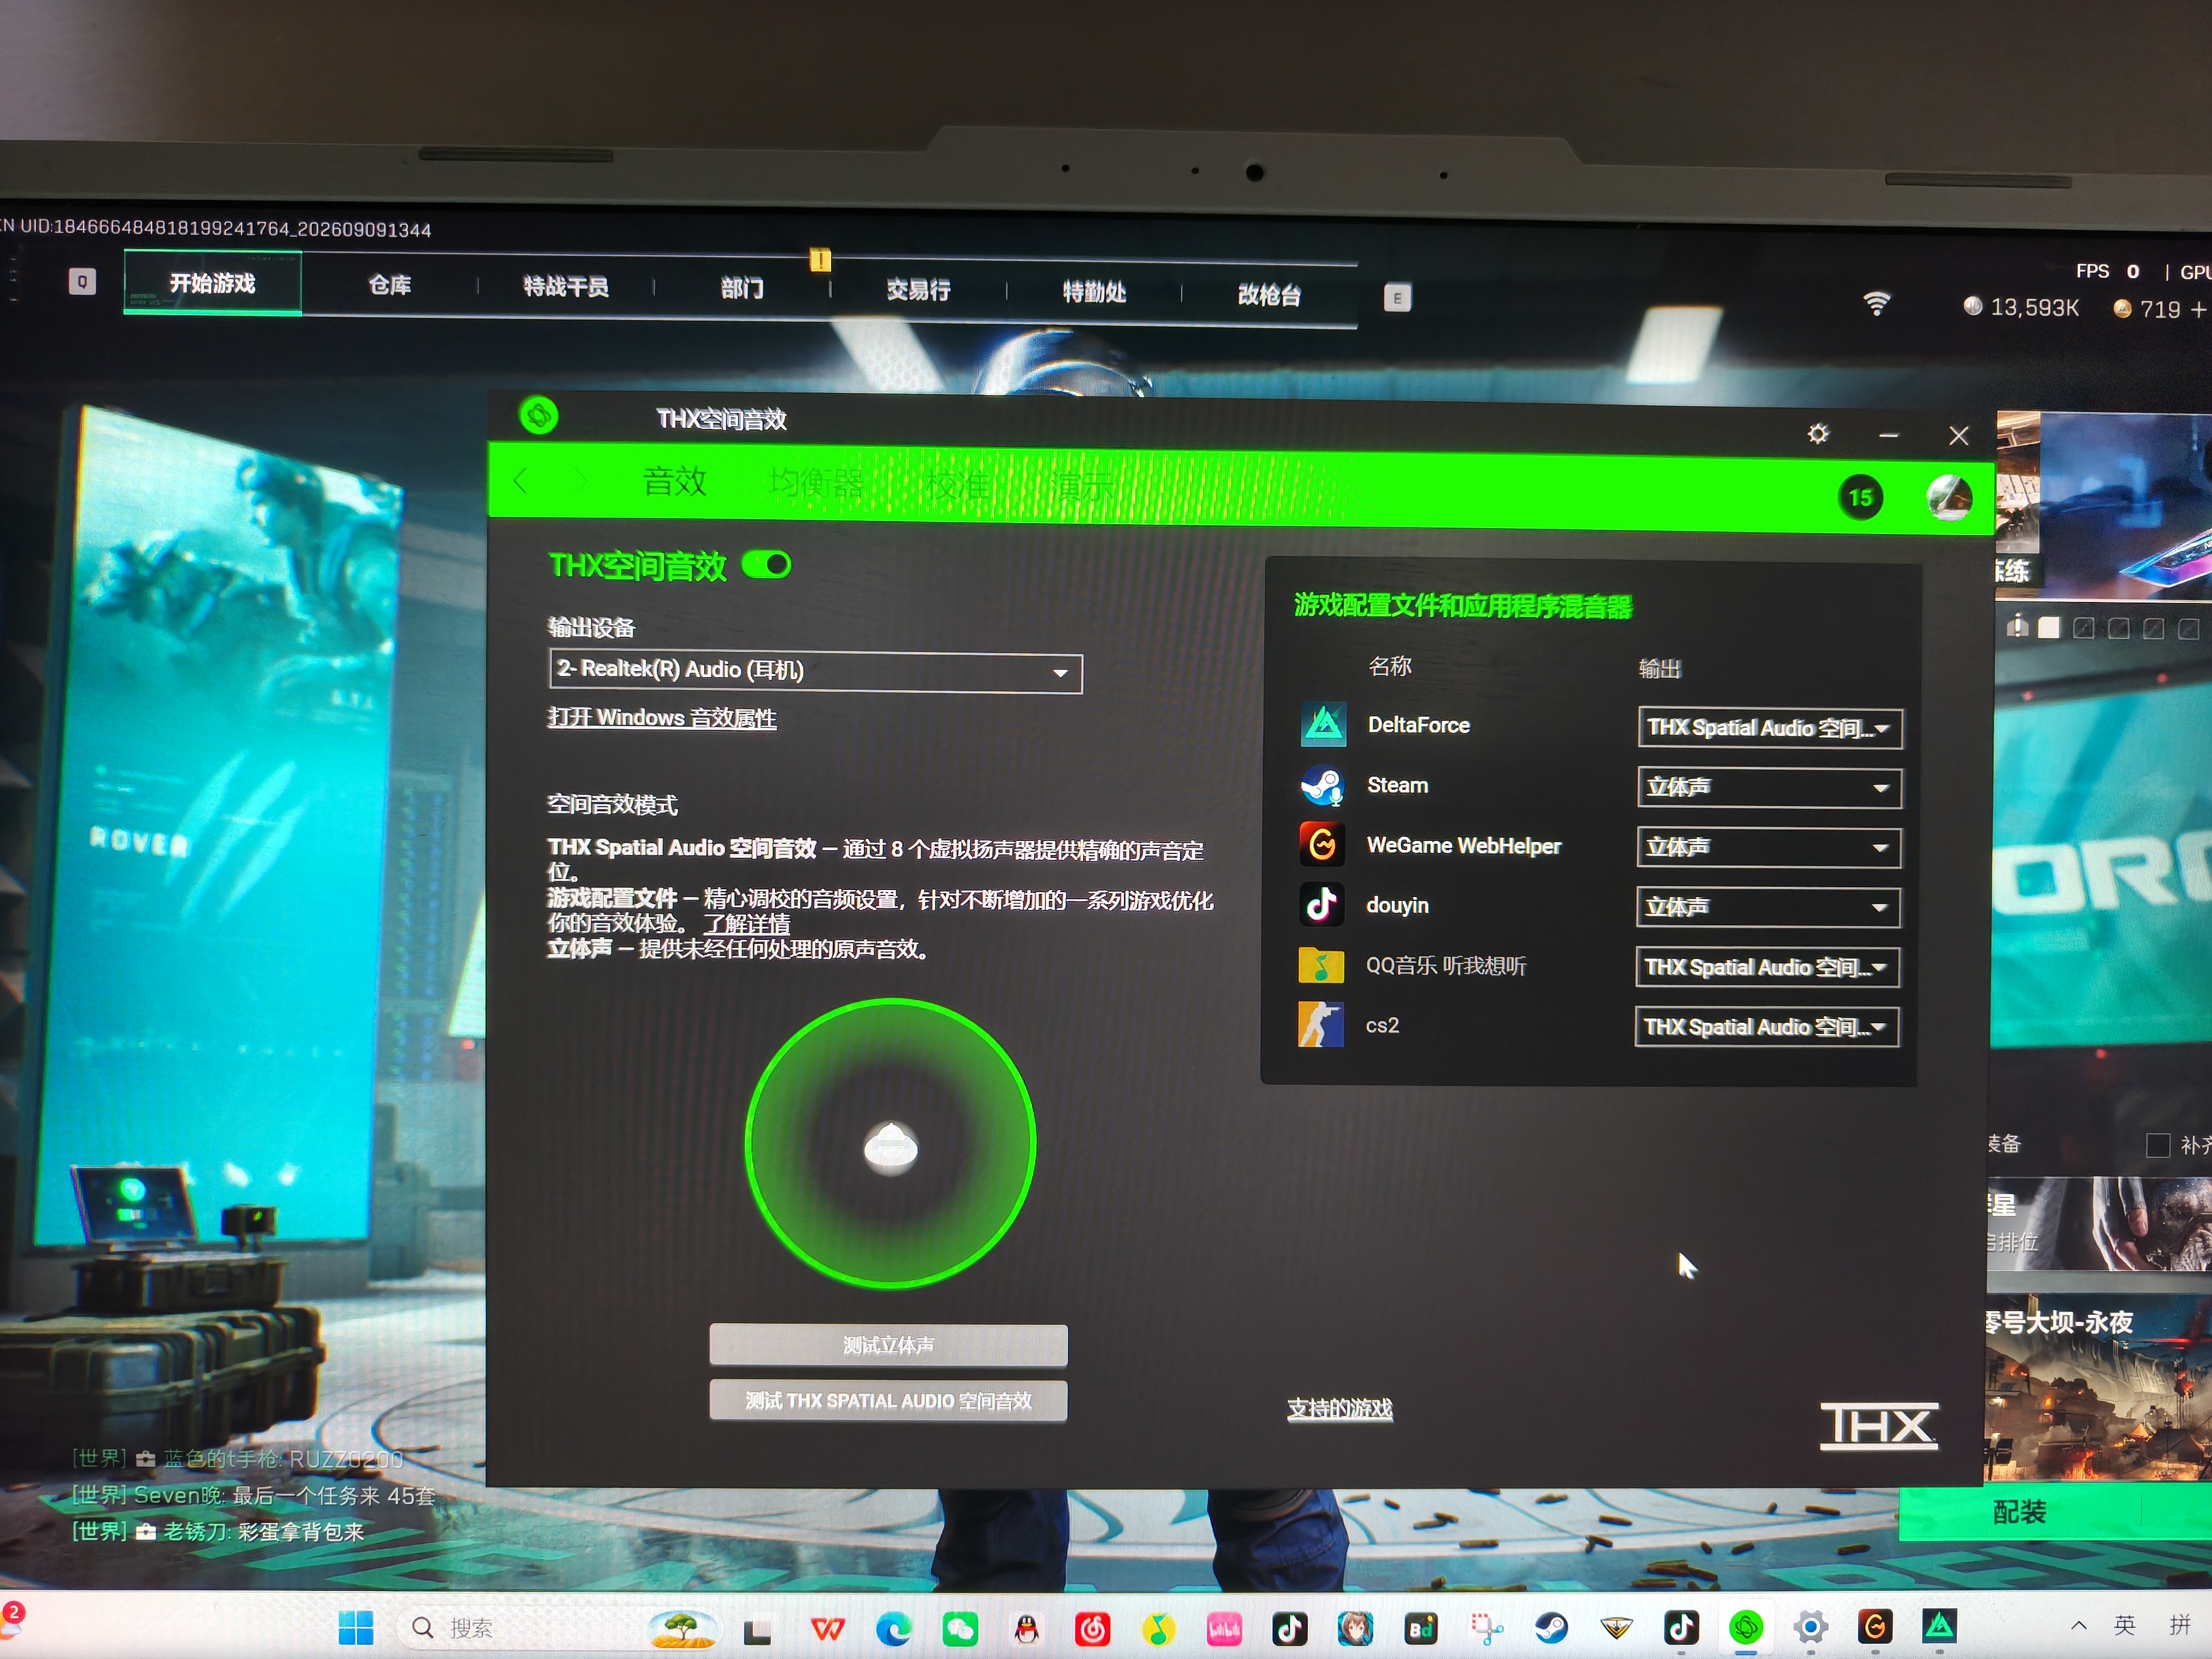Viewport: 2212px width, 1659px height.
Task: Click the Razer logo in title bar
Action: (x=539, y=415)
